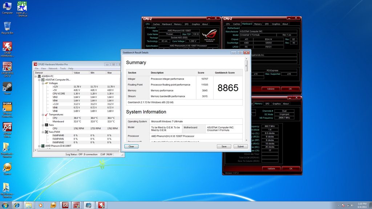372x209 pixels.
Task: Click OK in the Mainboard CPU-Z window
Action: coord(290,89)
